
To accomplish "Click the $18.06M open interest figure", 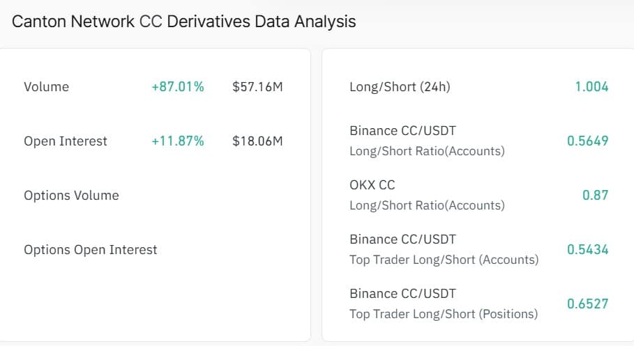I will [x=257, y=141].
